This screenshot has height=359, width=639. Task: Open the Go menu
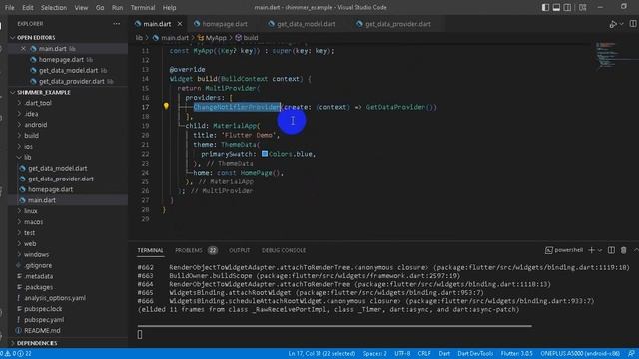(100, 8)
